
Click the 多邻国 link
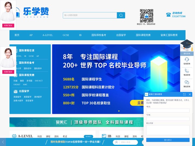pyautogui.click(x=29, y=81)
